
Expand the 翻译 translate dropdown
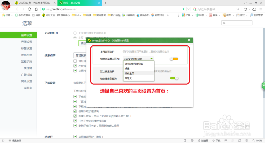pyautogui.click(x=220, y=15)
